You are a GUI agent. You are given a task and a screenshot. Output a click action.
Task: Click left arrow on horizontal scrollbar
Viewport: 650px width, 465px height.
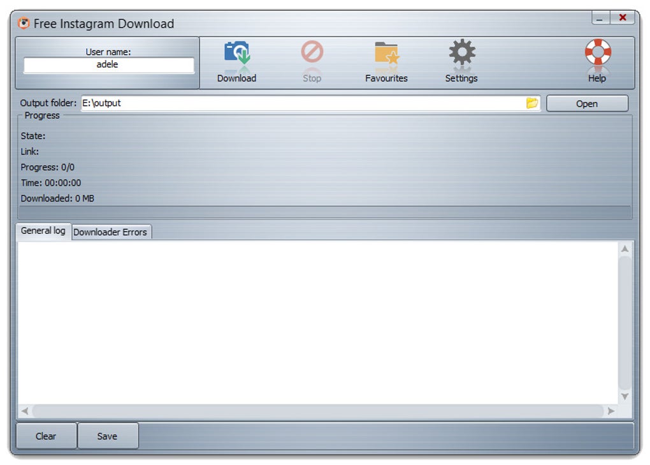(25, 411)
